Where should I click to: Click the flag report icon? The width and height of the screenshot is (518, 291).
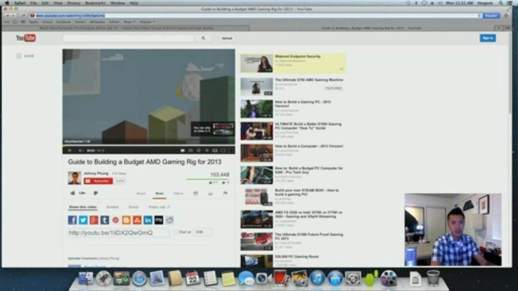tap(225, 194)
